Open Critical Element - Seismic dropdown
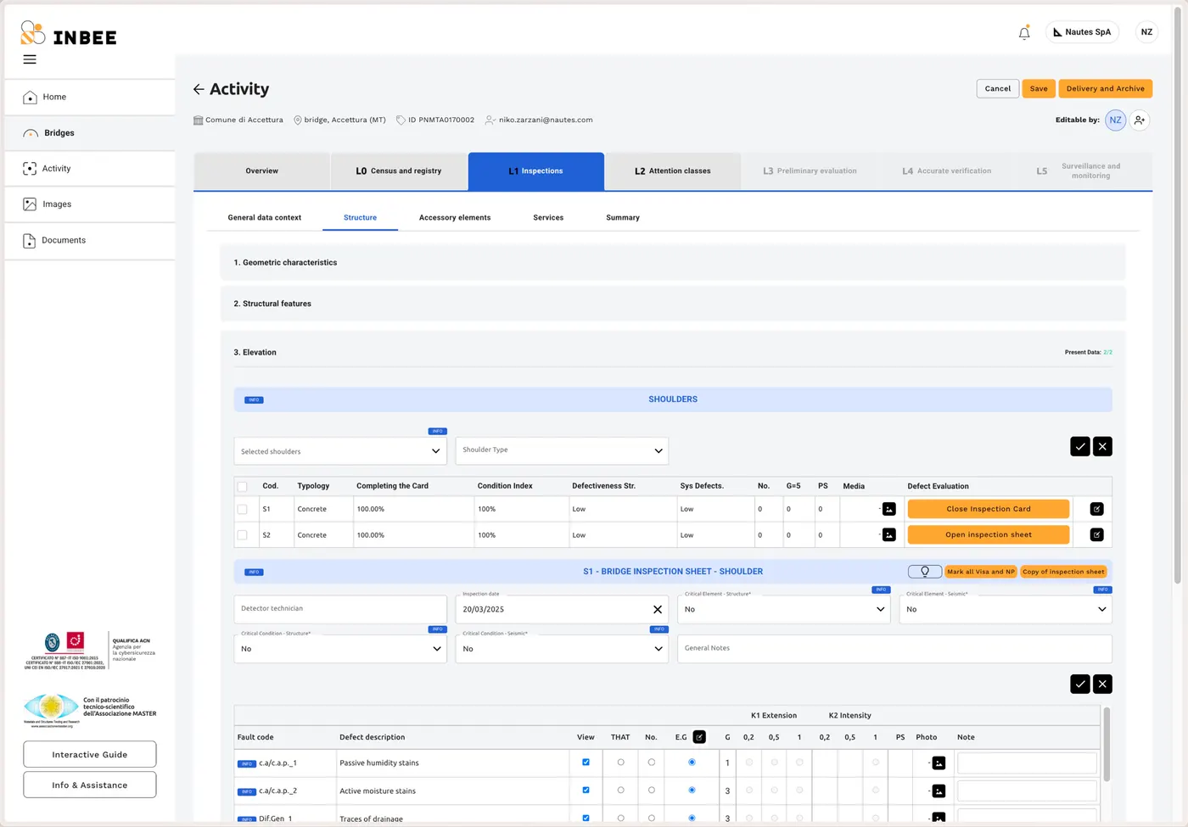 point(1006,609)
